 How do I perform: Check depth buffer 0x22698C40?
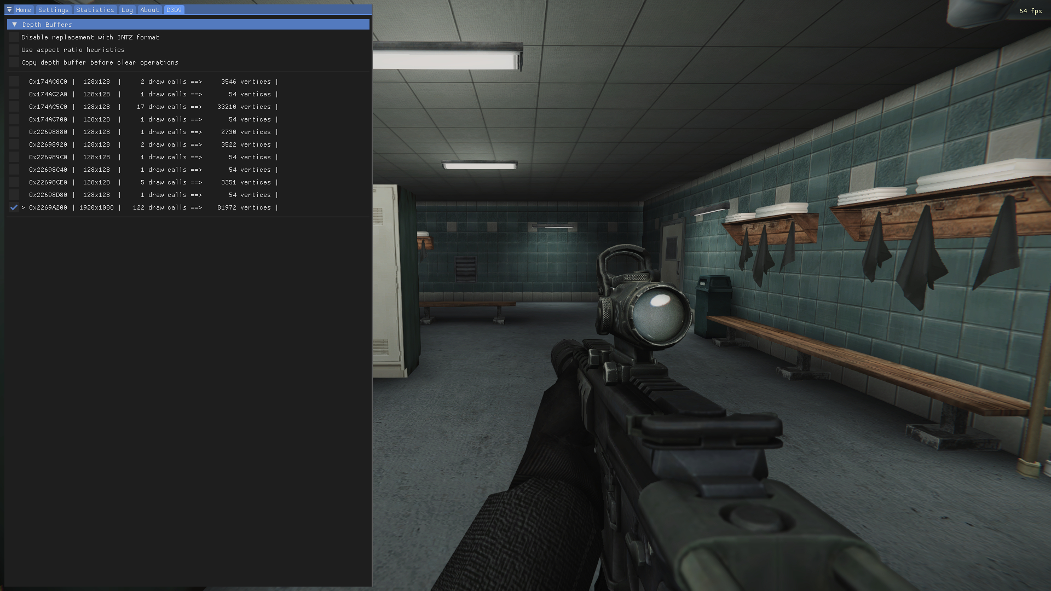click(x=14, y=170)
